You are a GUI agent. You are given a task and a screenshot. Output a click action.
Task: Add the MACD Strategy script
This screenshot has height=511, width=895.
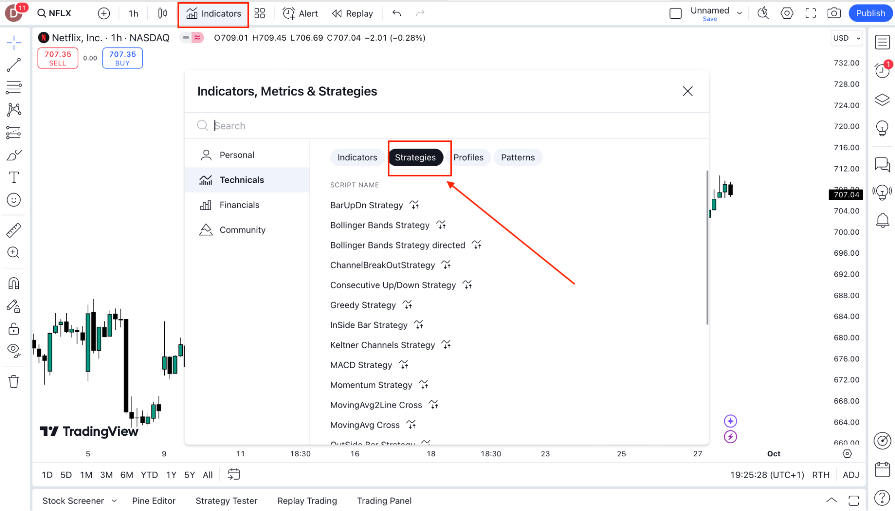[361, 365]
